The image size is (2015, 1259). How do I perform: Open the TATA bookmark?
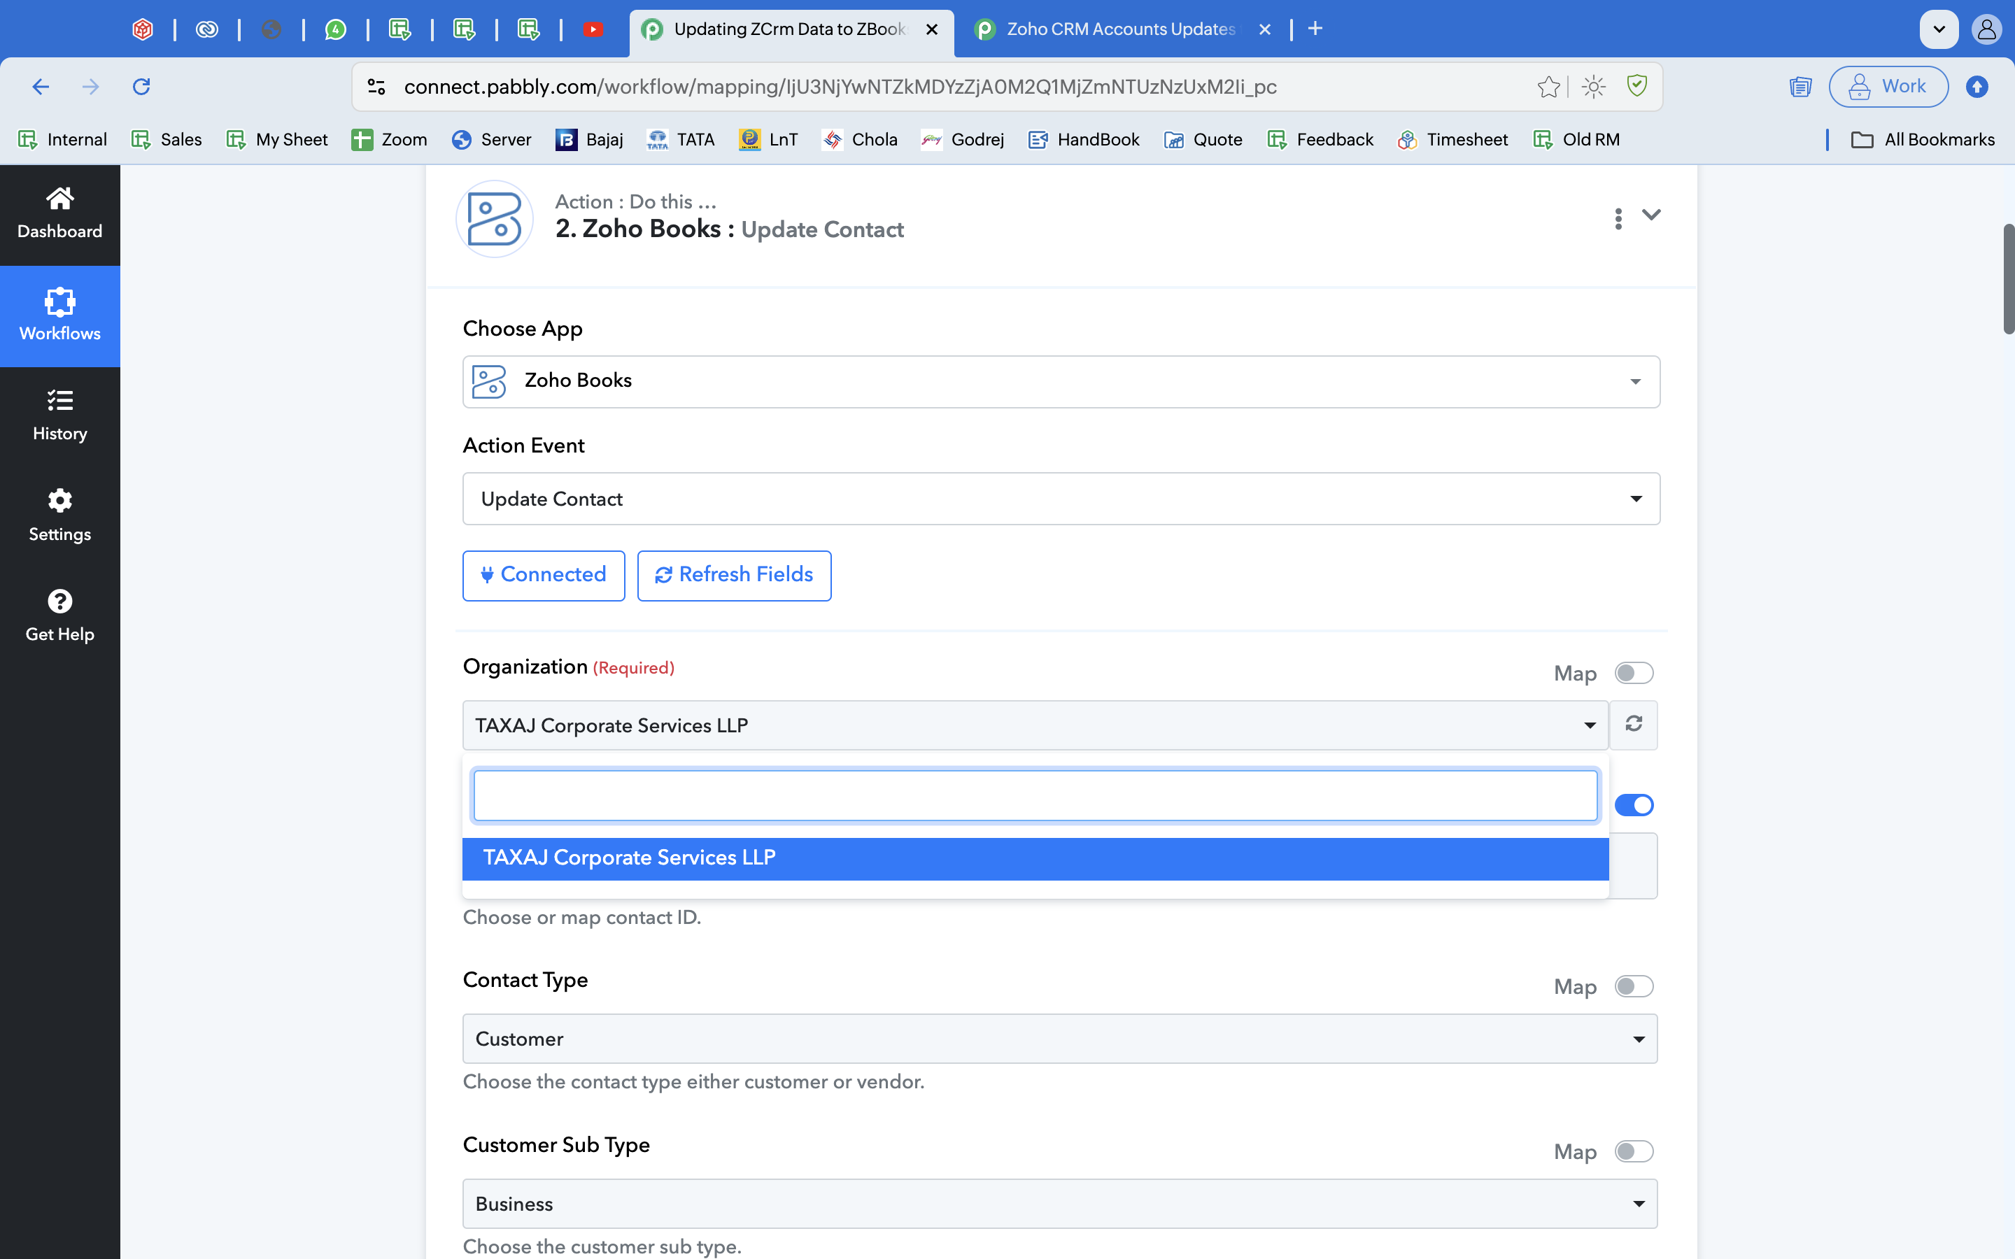[680, 139]
